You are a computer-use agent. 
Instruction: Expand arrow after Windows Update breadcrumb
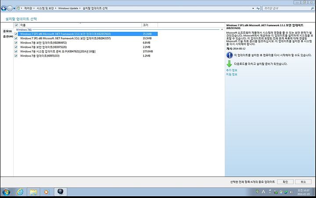click(80, 8)
